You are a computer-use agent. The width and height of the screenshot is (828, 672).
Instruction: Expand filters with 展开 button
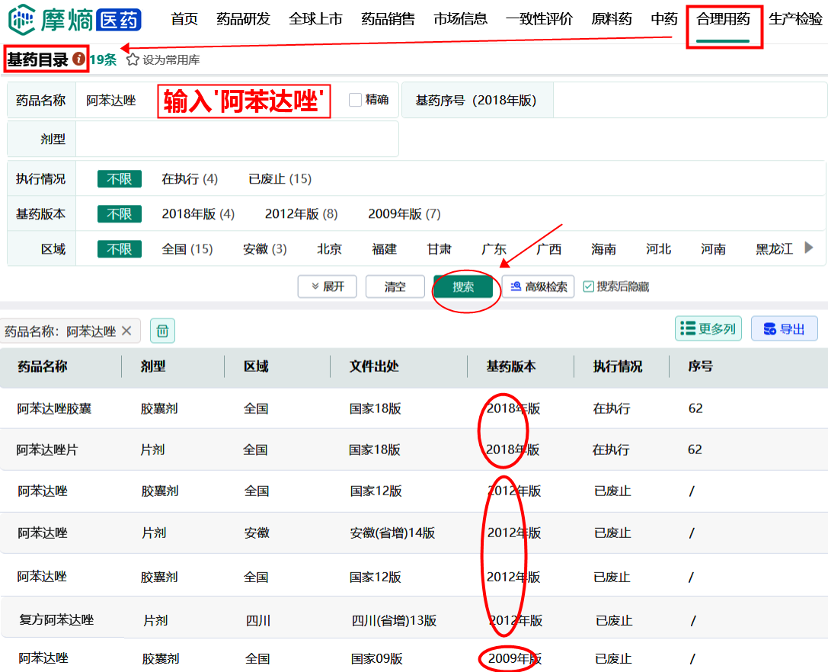(x=328, y=286)
